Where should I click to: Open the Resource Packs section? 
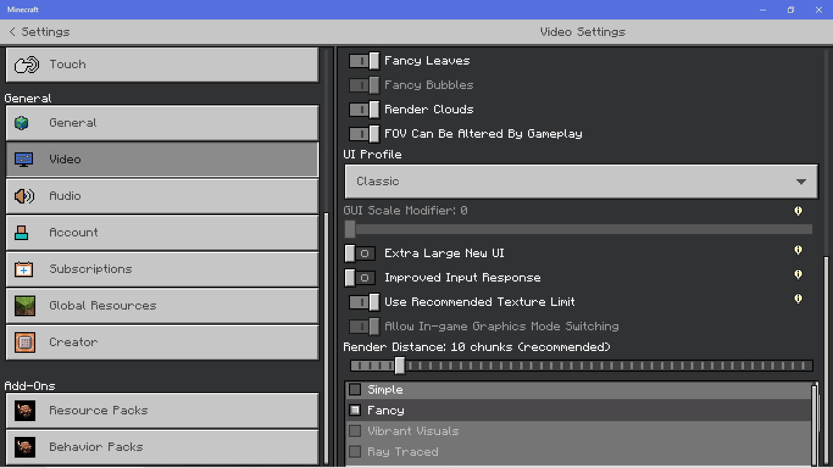pos(162,411)
